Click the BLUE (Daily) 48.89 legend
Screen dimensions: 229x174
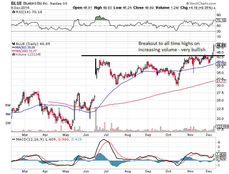click(33, 44)
